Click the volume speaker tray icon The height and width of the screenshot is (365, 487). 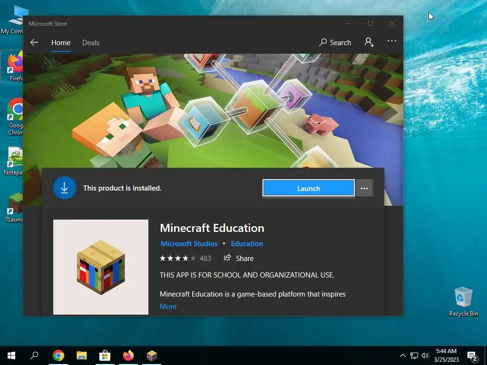click(425, 355)
